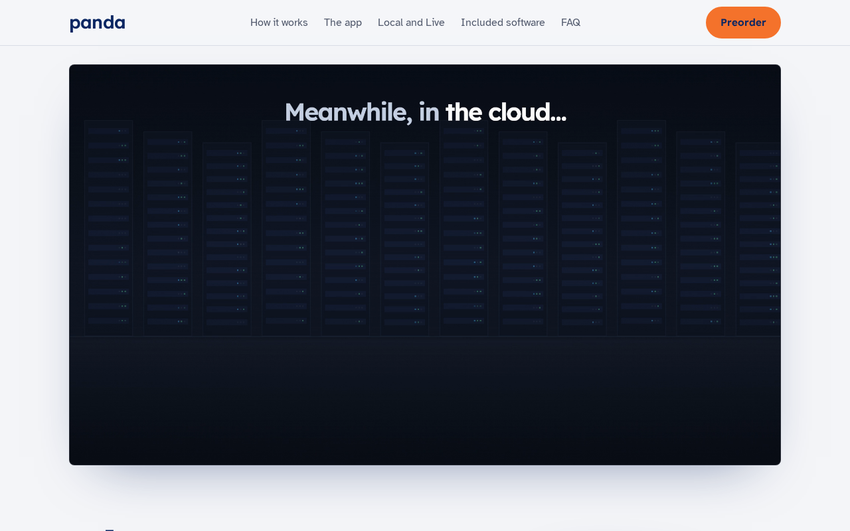Click the "Meanwhile, in the cloud..." heading
Viewport: 850px width, 531px height.
click(x=425, y=112)
